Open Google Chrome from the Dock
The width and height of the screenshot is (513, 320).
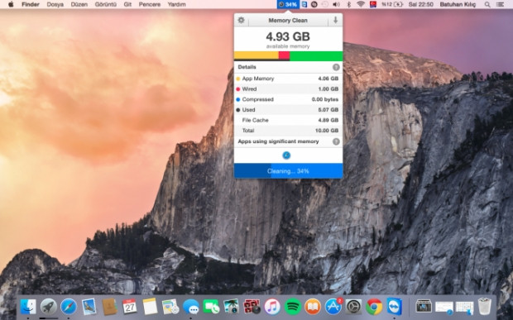click(x=374, y=307)
